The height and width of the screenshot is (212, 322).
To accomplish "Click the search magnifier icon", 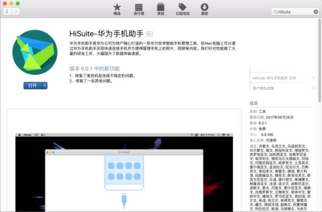I will click(275, 12).
